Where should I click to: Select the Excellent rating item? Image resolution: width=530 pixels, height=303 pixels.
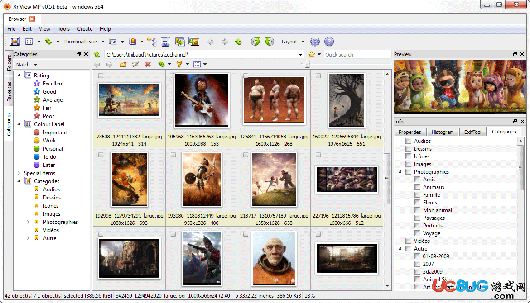coord(53,83)
